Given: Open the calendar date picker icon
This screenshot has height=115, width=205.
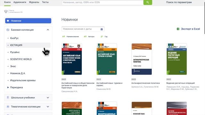Looking at the screenshot, I should (102, 29).
